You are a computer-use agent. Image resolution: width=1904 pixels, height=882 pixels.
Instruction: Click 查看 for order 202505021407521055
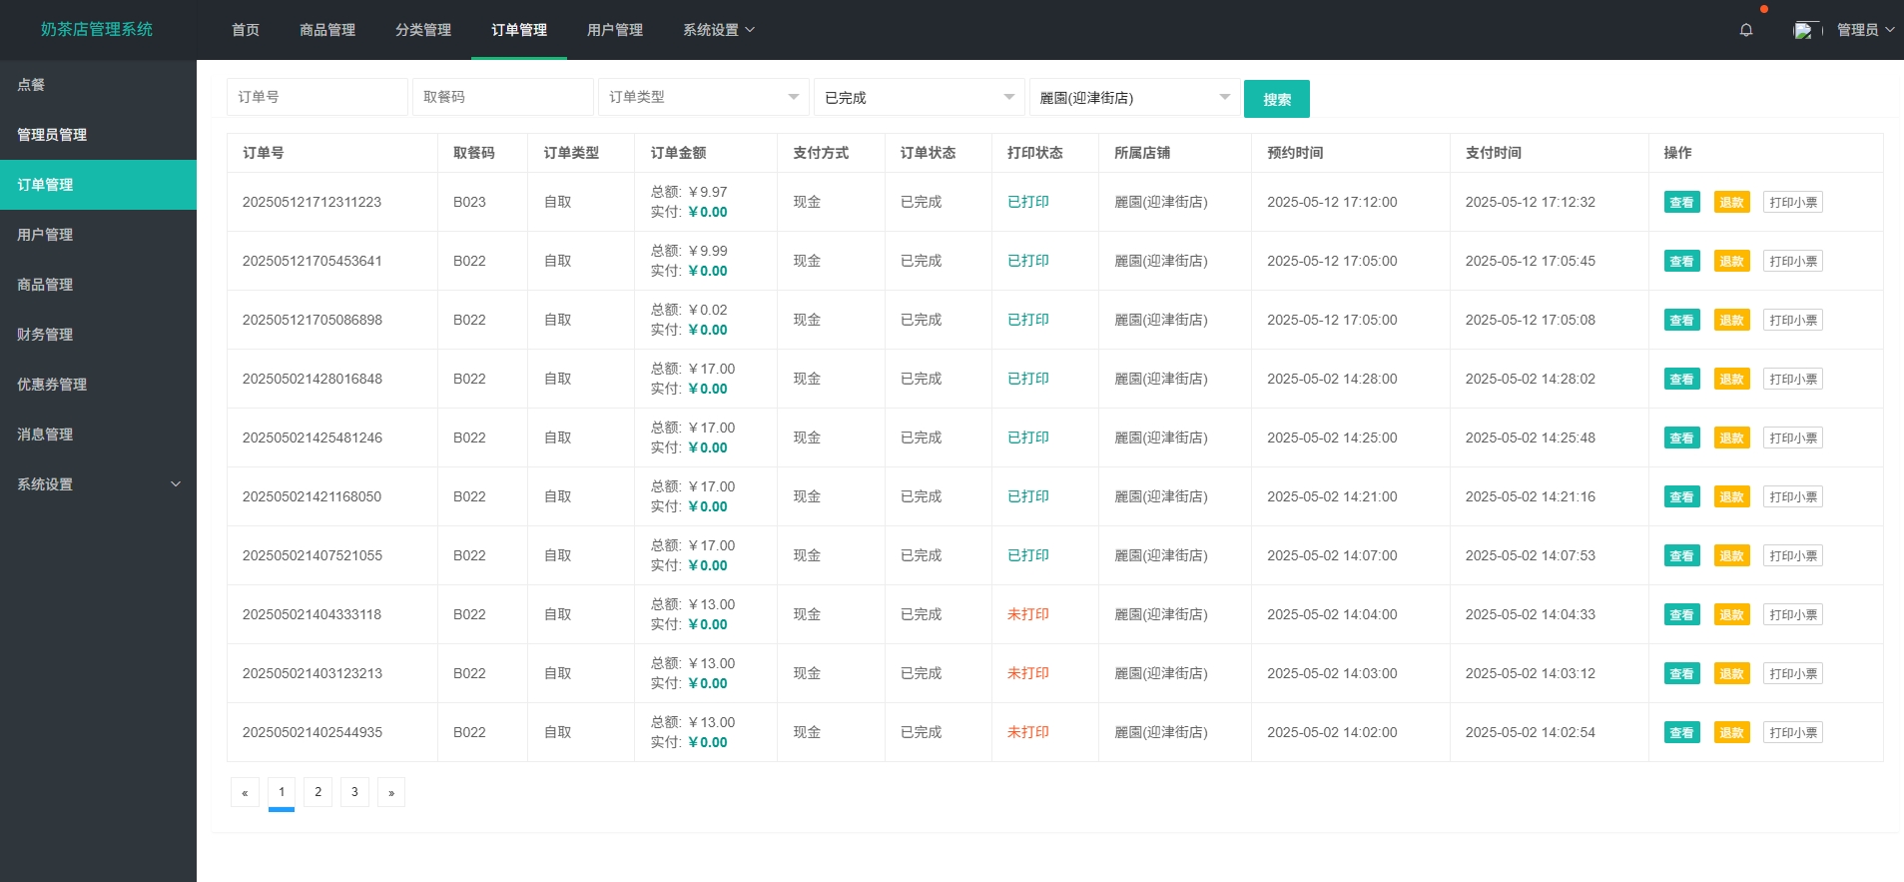pyautogui.click(x=1681, y=556)
